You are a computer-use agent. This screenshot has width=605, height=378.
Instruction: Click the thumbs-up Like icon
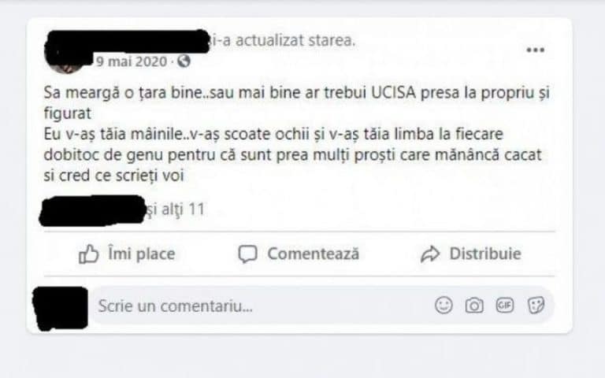point(89,254)
